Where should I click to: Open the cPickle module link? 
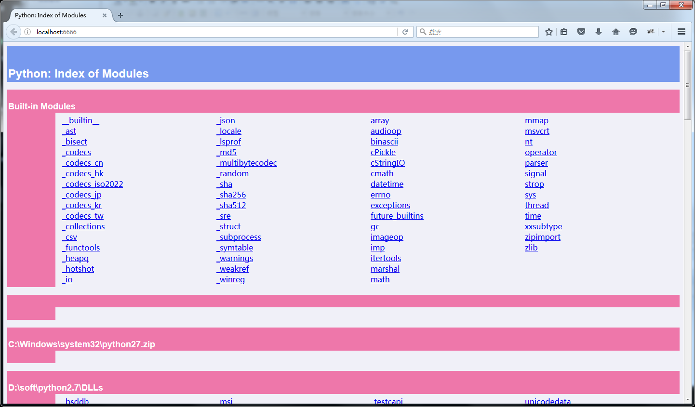point(383,152)
